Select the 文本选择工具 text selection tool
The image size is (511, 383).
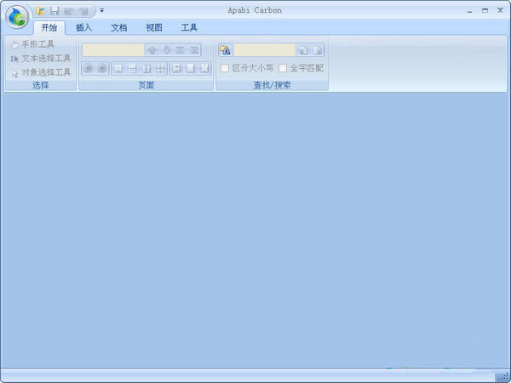pos(41,58)
